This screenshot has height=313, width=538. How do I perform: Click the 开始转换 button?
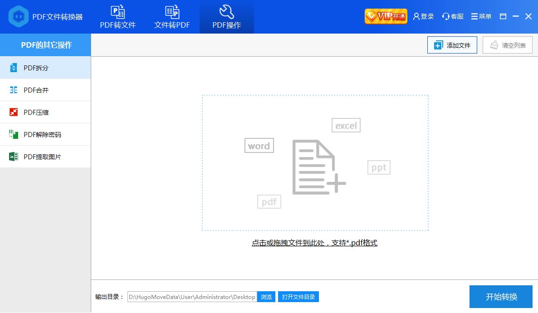[x=501, y=297]
